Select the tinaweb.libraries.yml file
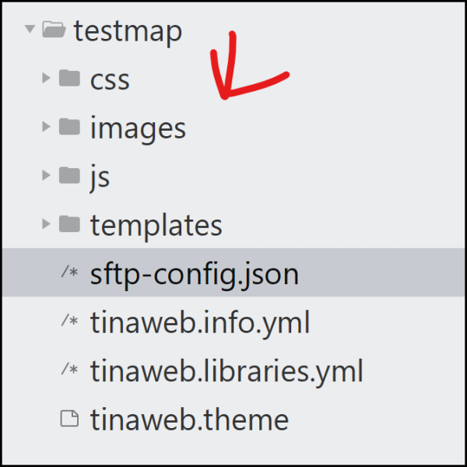467x467 pixels. pyautogui.click(x=226, y=370)
